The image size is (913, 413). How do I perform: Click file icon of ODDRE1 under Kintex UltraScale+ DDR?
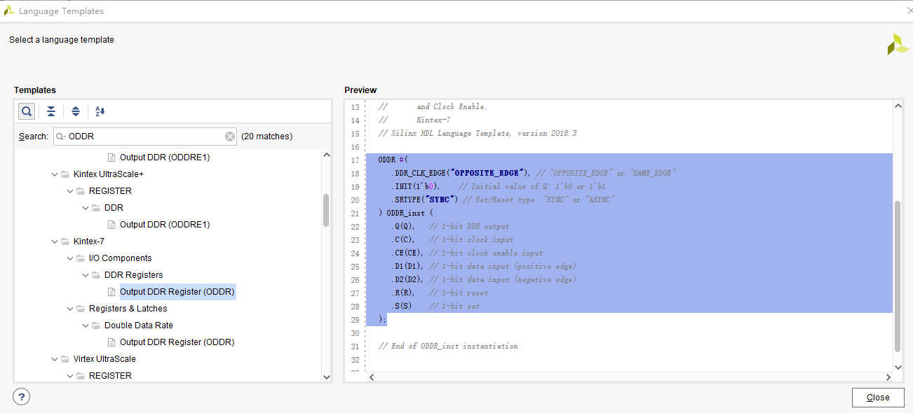point(111,225)
